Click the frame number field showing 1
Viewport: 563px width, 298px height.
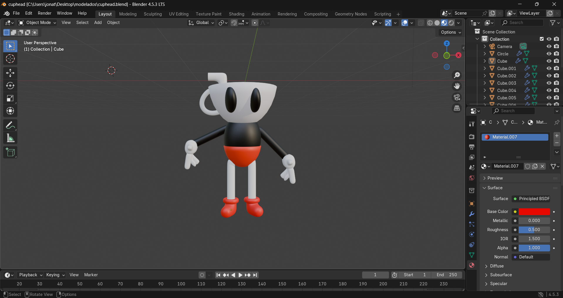pyautogui.click(x=375, y=275)
